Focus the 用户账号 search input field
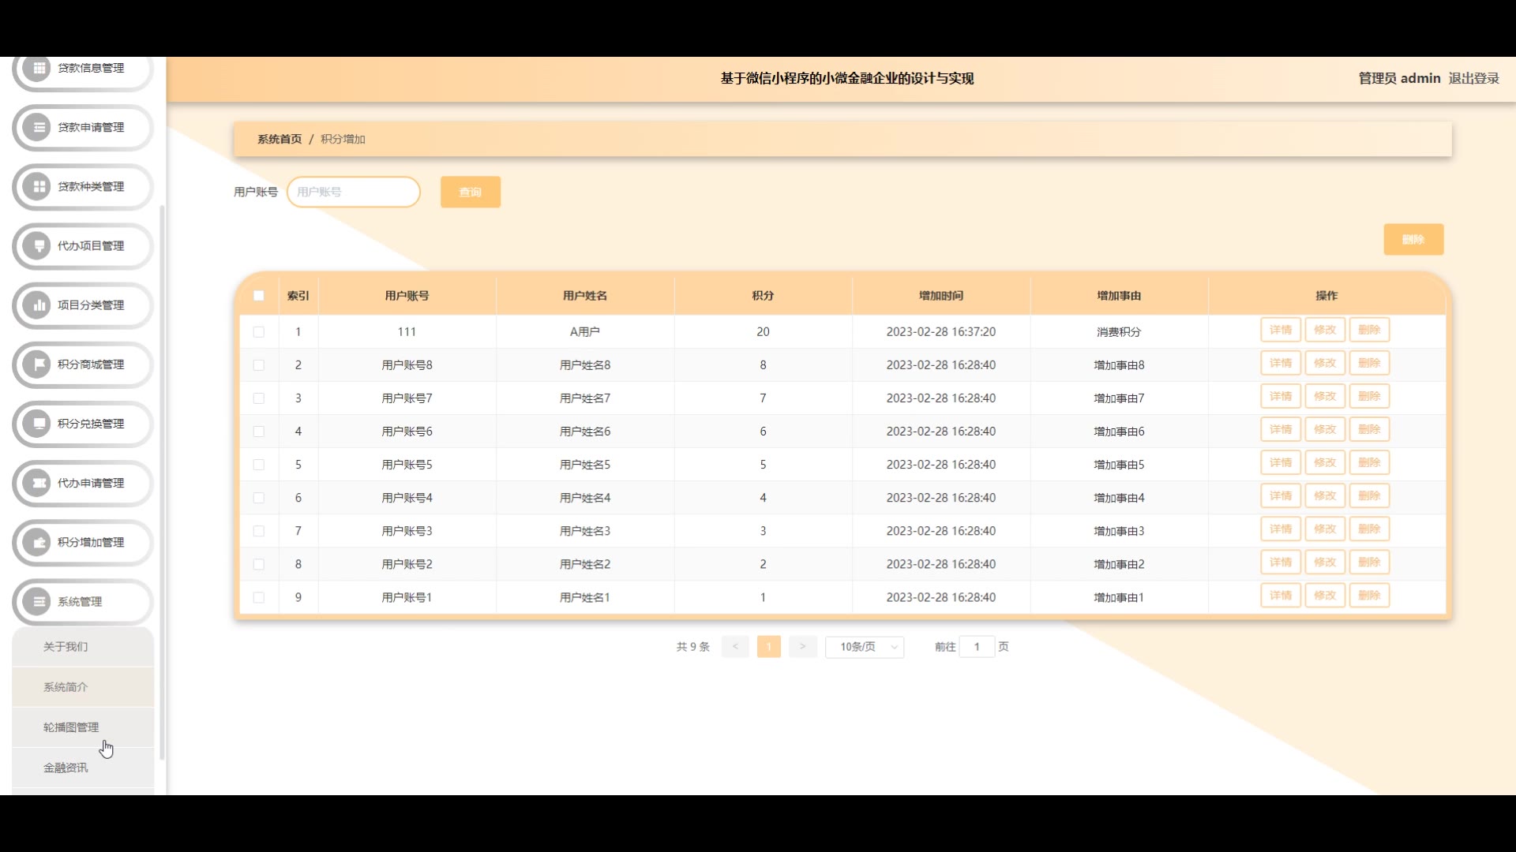 click(x=353, y=192)
